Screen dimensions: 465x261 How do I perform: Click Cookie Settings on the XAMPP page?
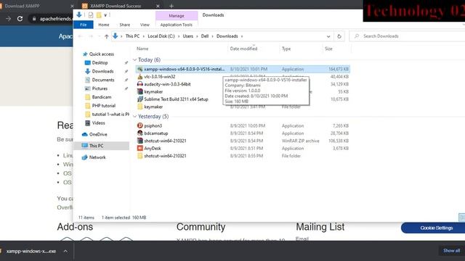(x=436, y=228)
